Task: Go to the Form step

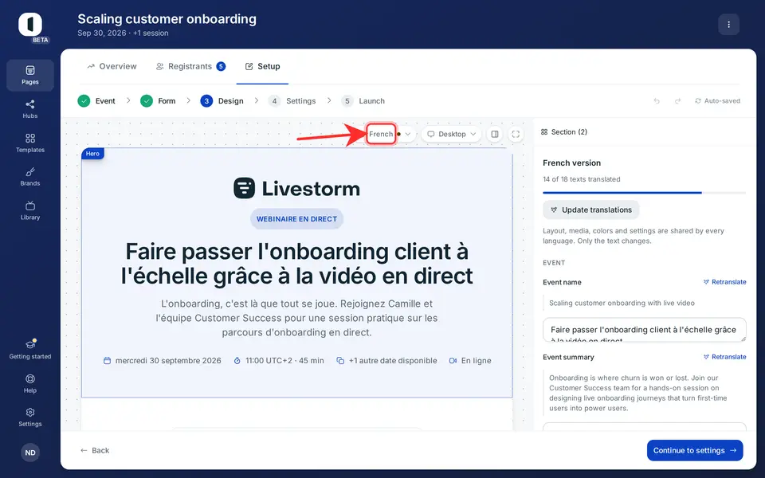Action: pyautogui.click(x=158, y=101)
